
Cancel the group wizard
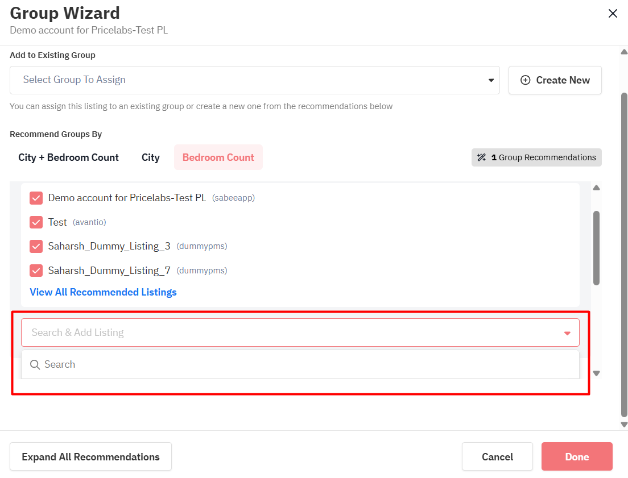point(497,456)
